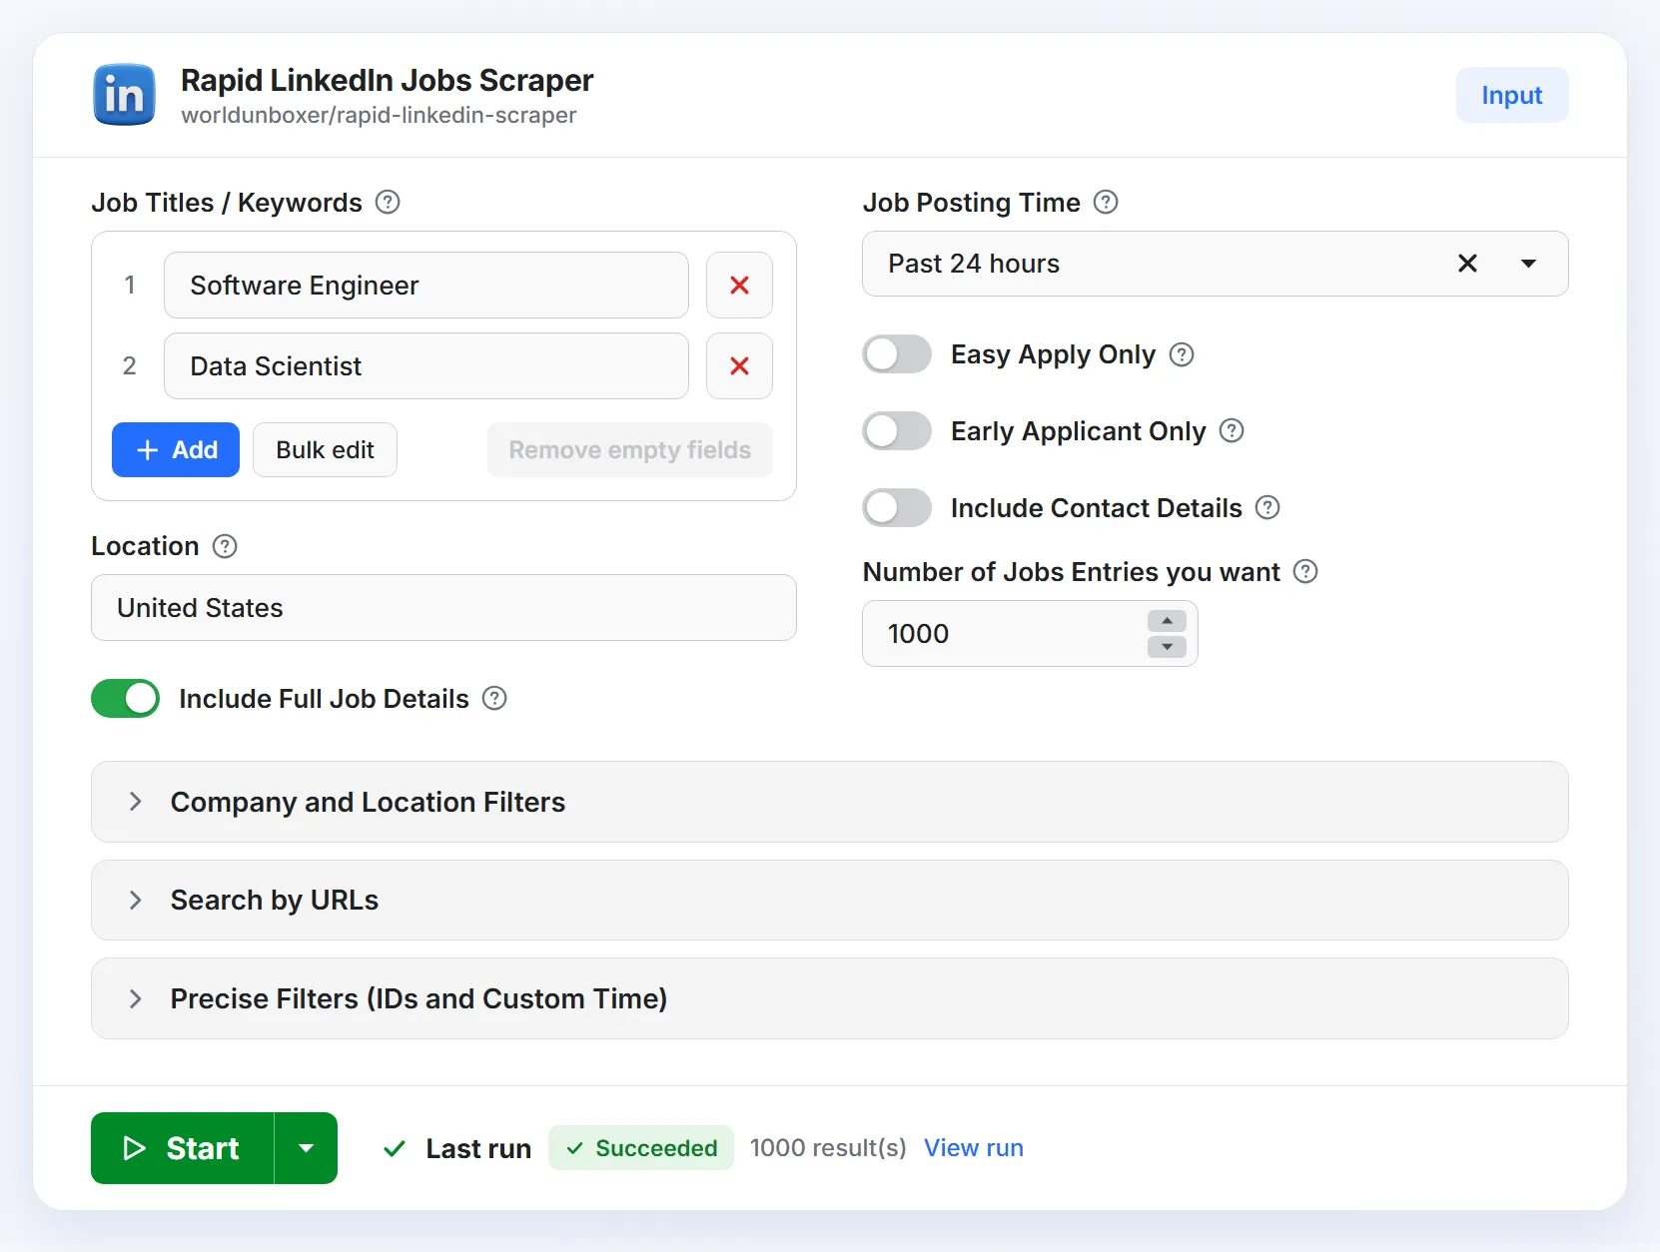Screen dimensions: 1660x1252
Task: Expand Company and Location Filters section
Action: [829, 802]
